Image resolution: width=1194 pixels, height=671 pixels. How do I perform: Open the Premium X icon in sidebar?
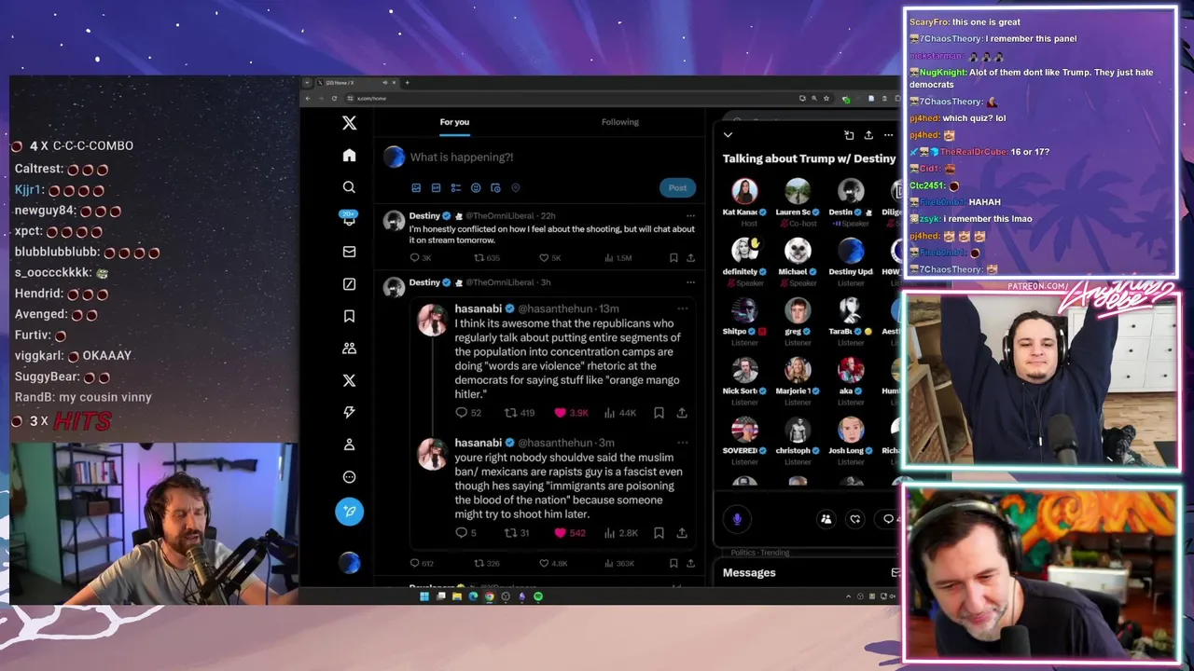pos(349,380)
